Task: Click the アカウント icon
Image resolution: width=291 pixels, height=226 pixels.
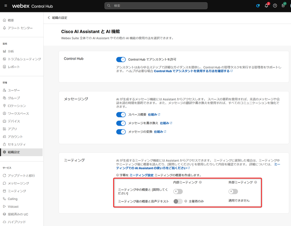Action: [5, 136]
